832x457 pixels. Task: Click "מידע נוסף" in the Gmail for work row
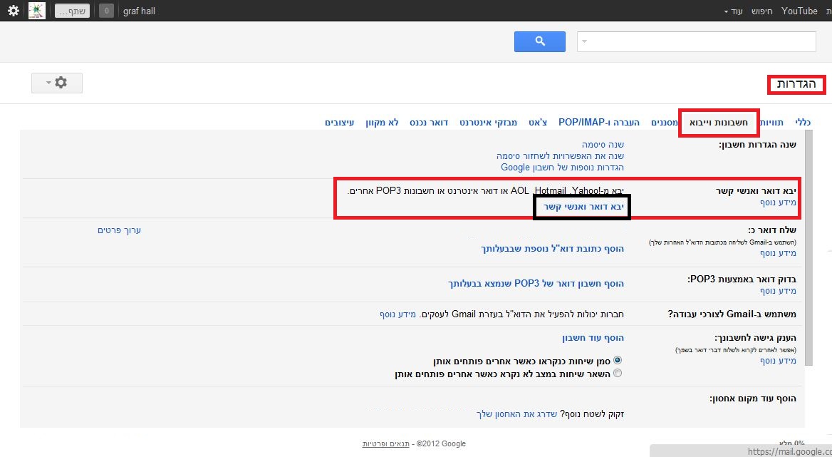pyautogui.click(x=397, y=314)
